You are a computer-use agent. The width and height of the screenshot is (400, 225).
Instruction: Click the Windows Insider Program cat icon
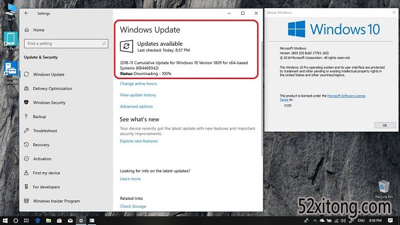coord(26,201)
